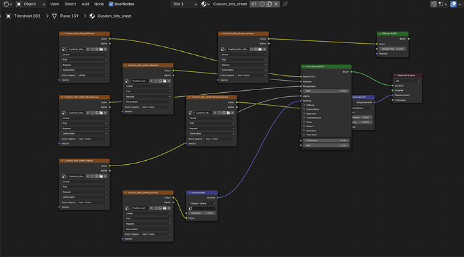Open image browser icon in Metallic texture node
464x257 pixels.
(128, 81)
